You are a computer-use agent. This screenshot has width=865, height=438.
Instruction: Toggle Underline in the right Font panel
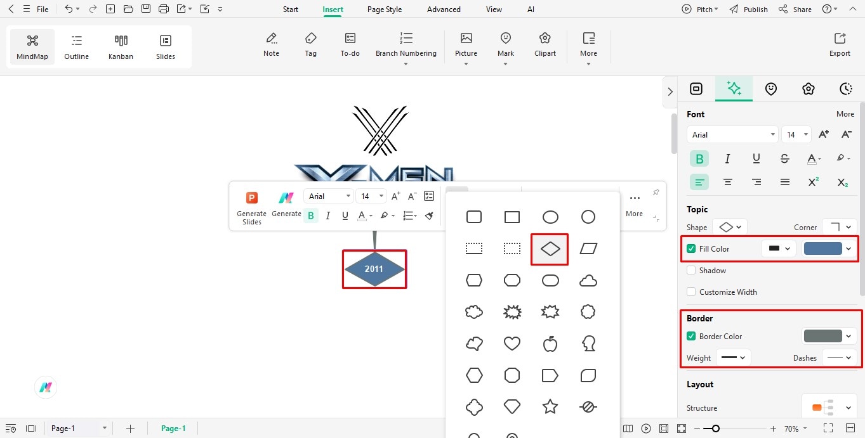click(x=756, y=158)
